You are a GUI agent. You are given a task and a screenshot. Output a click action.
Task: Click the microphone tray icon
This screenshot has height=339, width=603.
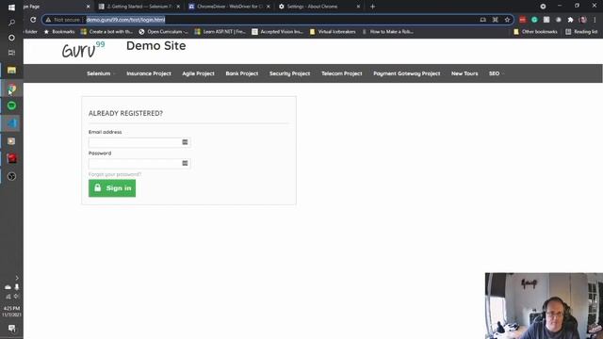tap(17, 286)
